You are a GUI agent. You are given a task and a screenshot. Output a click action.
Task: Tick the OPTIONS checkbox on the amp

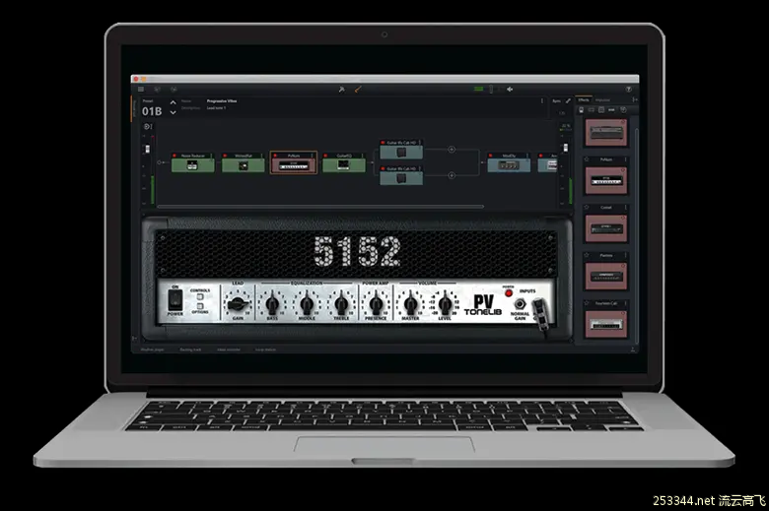[x=200, y=306]
